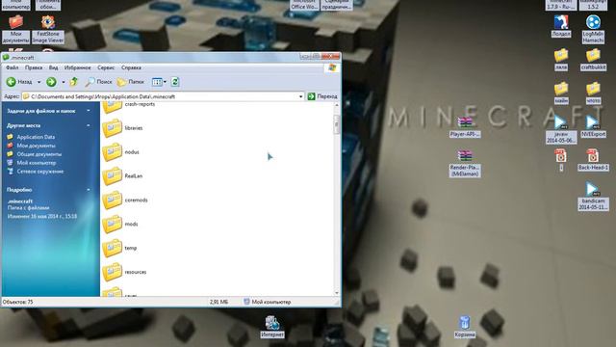The image size is (616, 347).
Task: Click the green Forward arrow button
Action: [x=51, y=82]
